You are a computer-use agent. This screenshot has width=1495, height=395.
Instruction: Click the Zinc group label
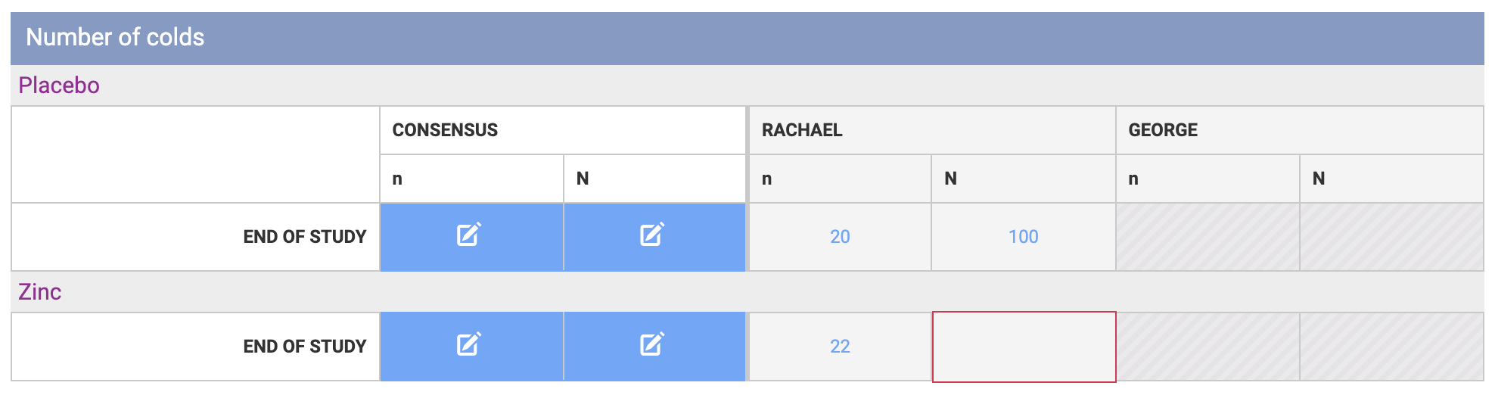tap(40, 292)
